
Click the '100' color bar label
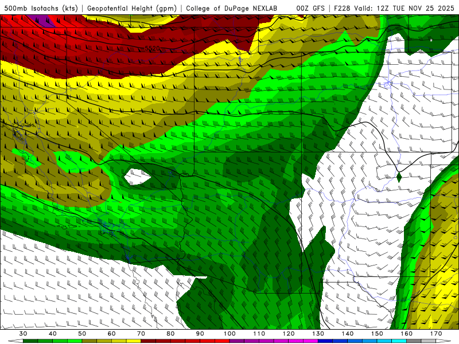[x=229, y=334]
